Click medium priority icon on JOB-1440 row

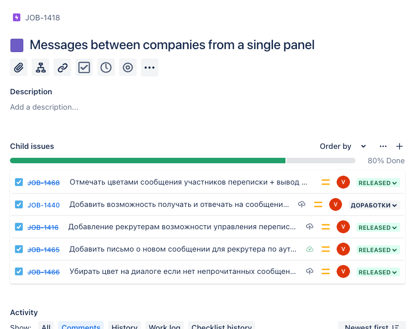318,204
